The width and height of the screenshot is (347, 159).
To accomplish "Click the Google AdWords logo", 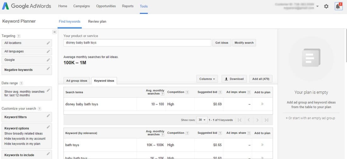I will 26,6.
